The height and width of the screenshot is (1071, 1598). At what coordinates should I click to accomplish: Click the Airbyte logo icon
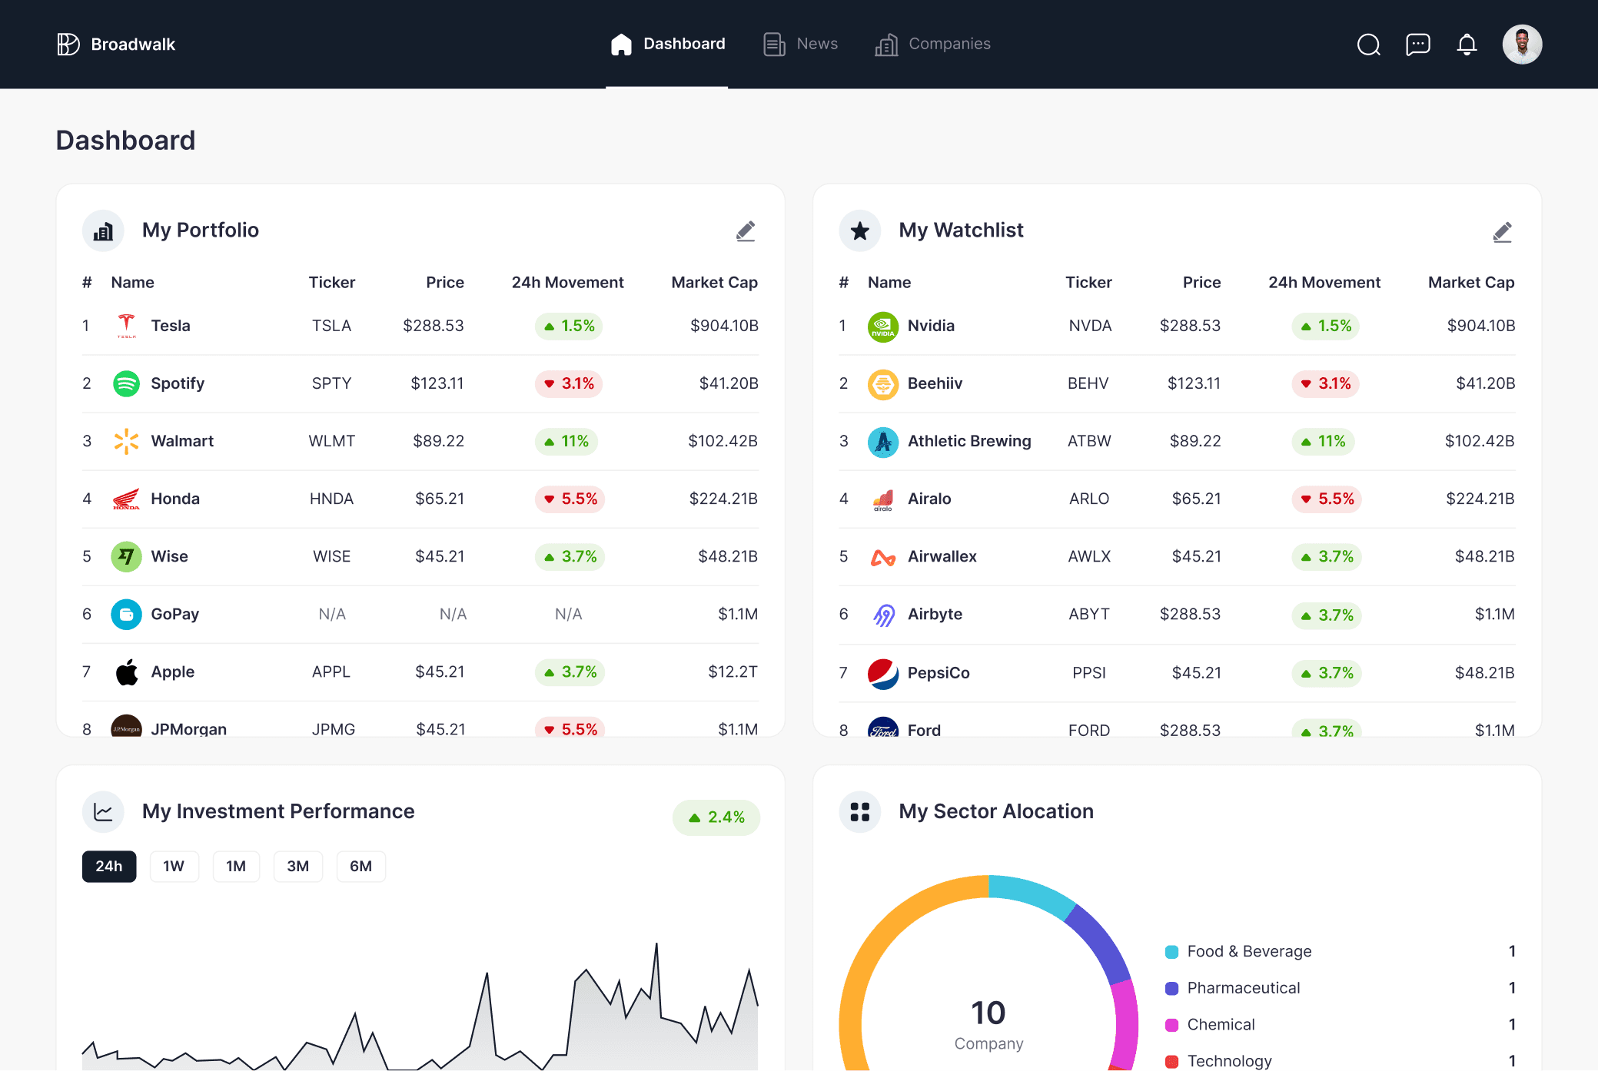tap(883, 615)
